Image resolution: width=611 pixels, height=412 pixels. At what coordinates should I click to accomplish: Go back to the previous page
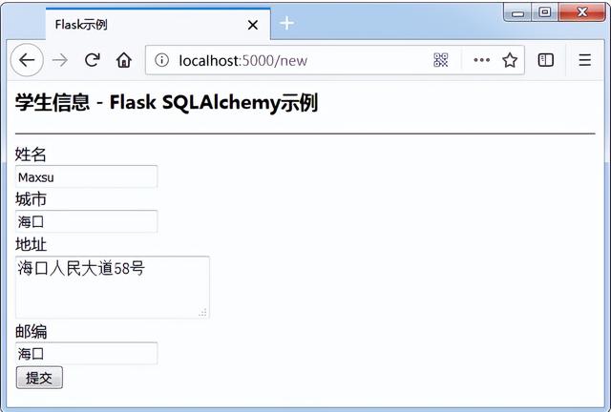(x=27, y=60)
